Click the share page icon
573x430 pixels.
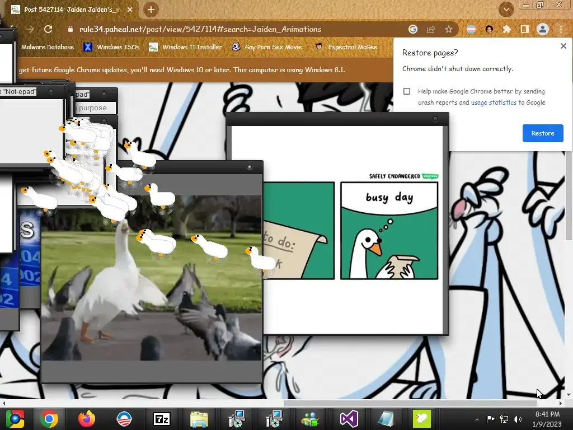point(431,29)
